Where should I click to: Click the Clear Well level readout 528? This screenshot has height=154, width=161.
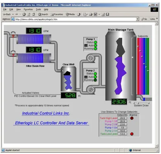[x=69, y=95]
